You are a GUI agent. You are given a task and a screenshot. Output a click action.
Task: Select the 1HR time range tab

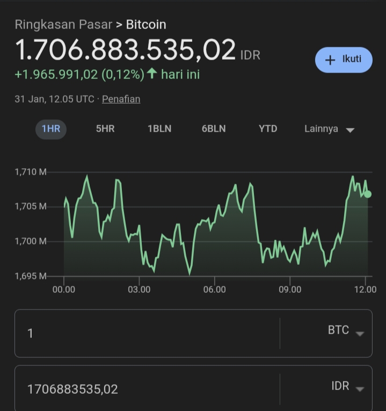[x=51, y=129]
